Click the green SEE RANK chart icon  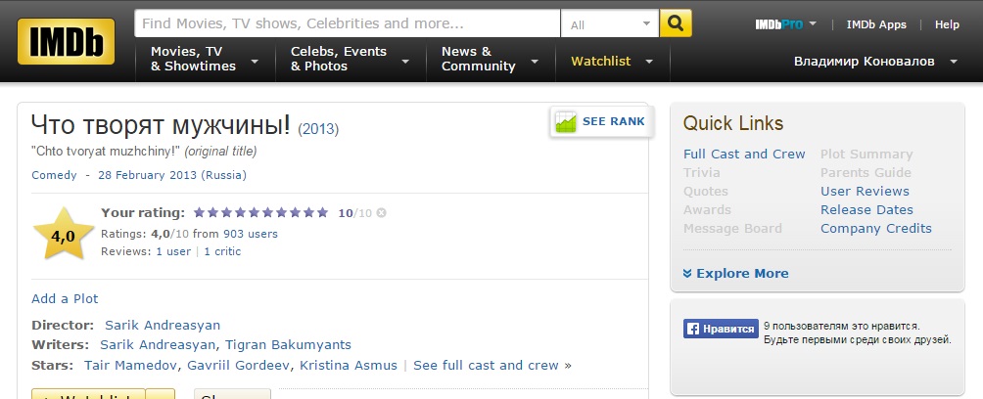point(566,121)
